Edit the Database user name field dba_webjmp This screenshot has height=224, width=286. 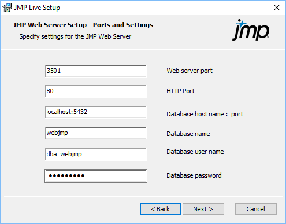[96, 154]
